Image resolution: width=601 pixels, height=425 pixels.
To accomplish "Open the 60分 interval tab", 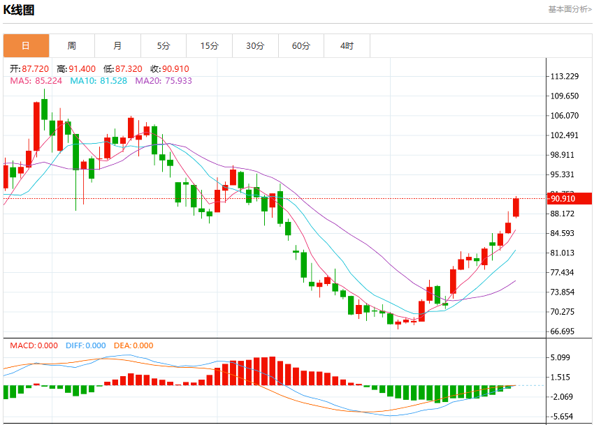I will pyautogui.click(x=301, y=45).
